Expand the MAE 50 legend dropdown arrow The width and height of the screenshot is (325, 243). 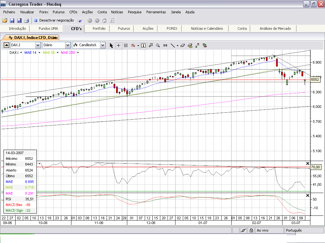coord(58,53)
